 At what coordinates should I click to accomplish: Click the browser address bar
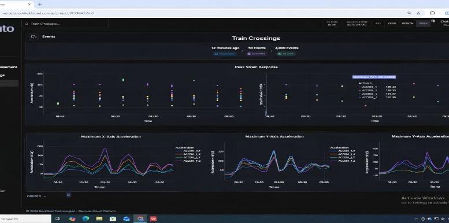[201, 13]
